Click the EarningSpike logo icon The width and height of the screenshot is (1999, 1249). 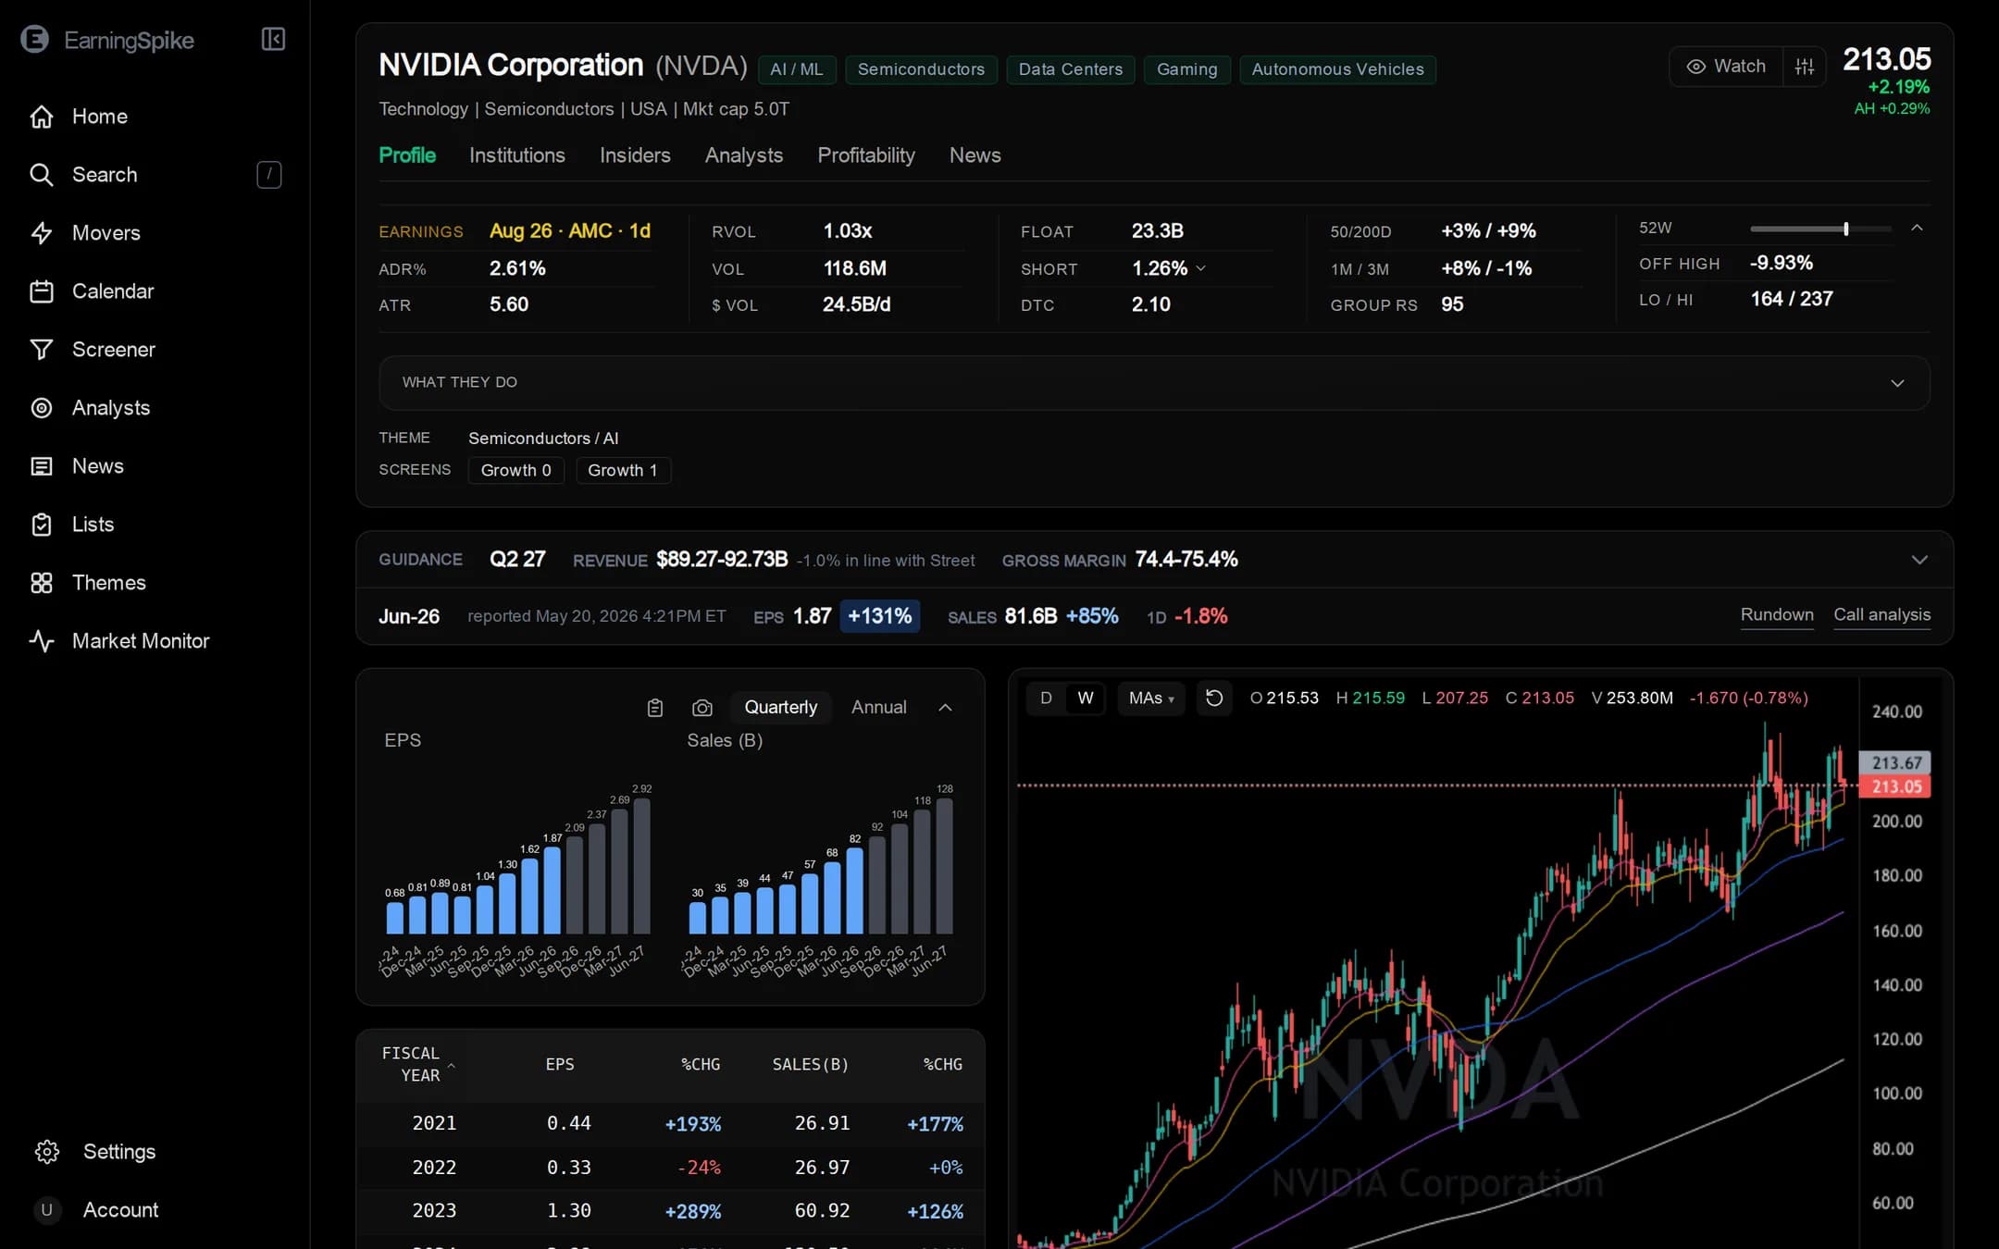35,40
